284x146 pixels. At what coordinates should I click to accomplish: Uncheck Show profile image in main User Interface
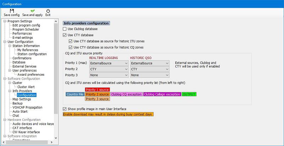tap(65, 109)
